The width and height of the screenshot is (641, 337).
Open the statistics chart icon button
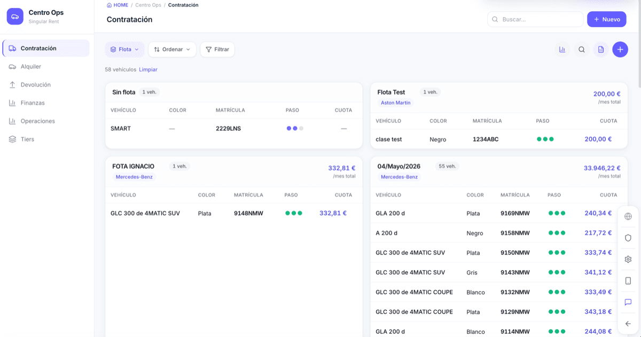562,50
